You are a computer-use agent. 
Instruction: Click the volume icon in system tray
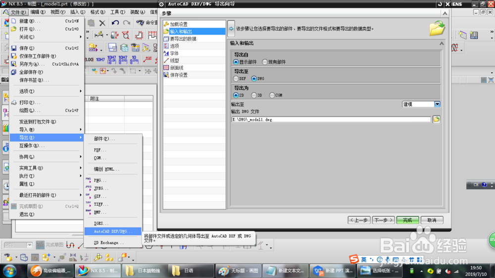(x=447, y=271)
